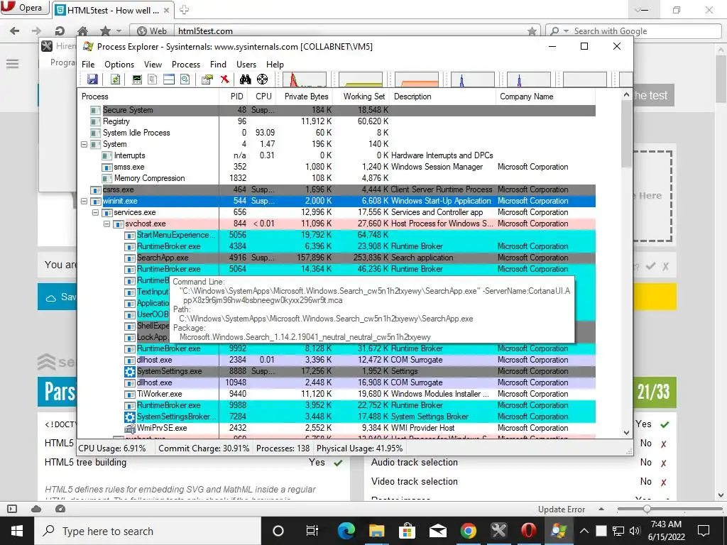Click the gear icon beside SystemSettings.exe
Screen dimensions: 727x545
[x=130, y=371]
